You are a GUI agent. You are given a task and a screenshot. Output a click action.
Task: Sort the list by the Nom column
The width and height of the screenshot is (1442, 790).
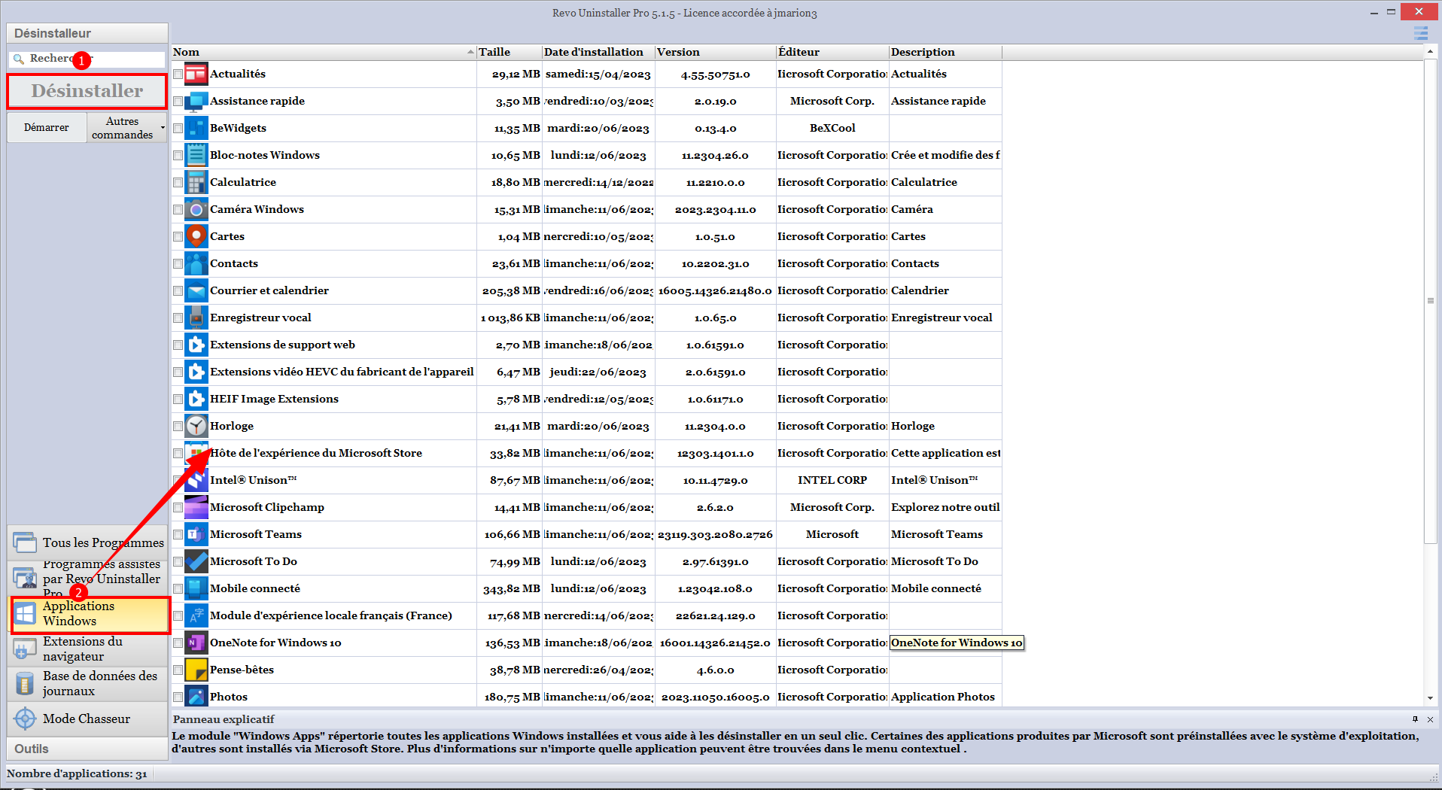(x=324, y=52)
